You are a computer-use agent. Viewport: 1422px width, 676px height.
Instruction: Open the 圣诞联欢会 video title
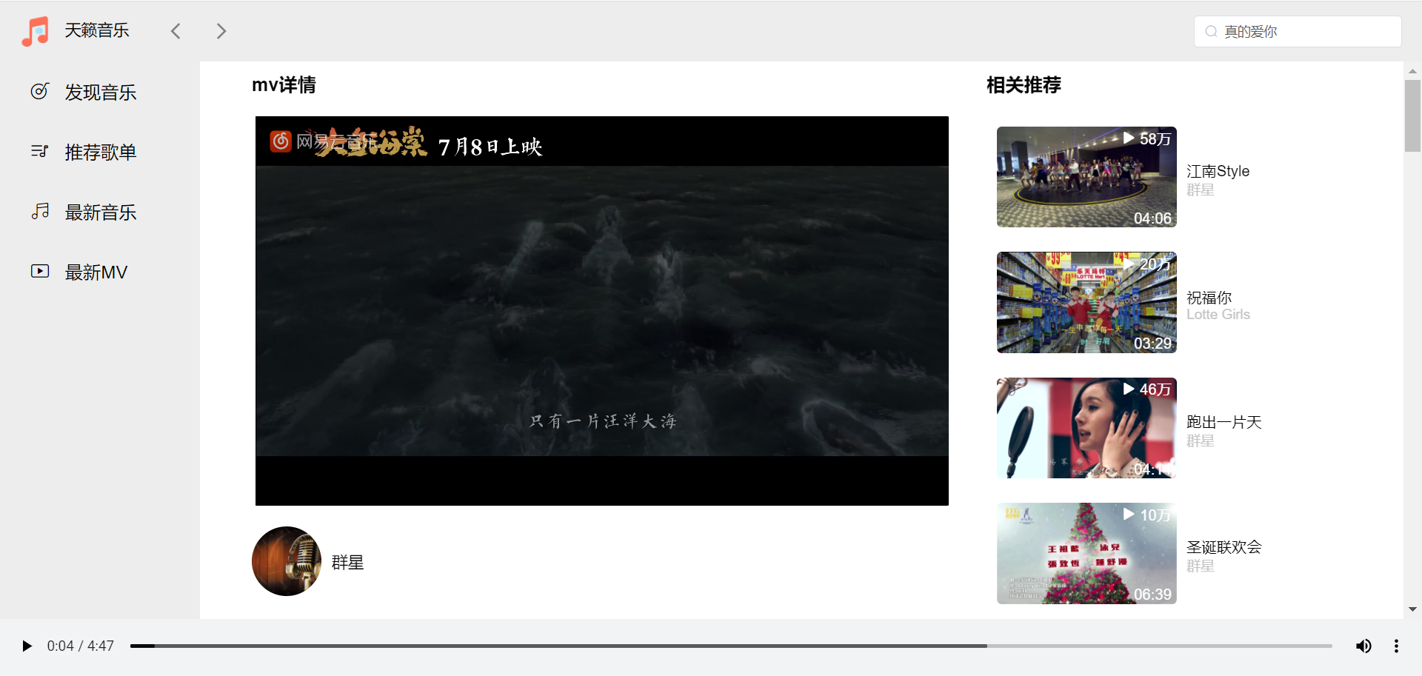point(1224,547)
